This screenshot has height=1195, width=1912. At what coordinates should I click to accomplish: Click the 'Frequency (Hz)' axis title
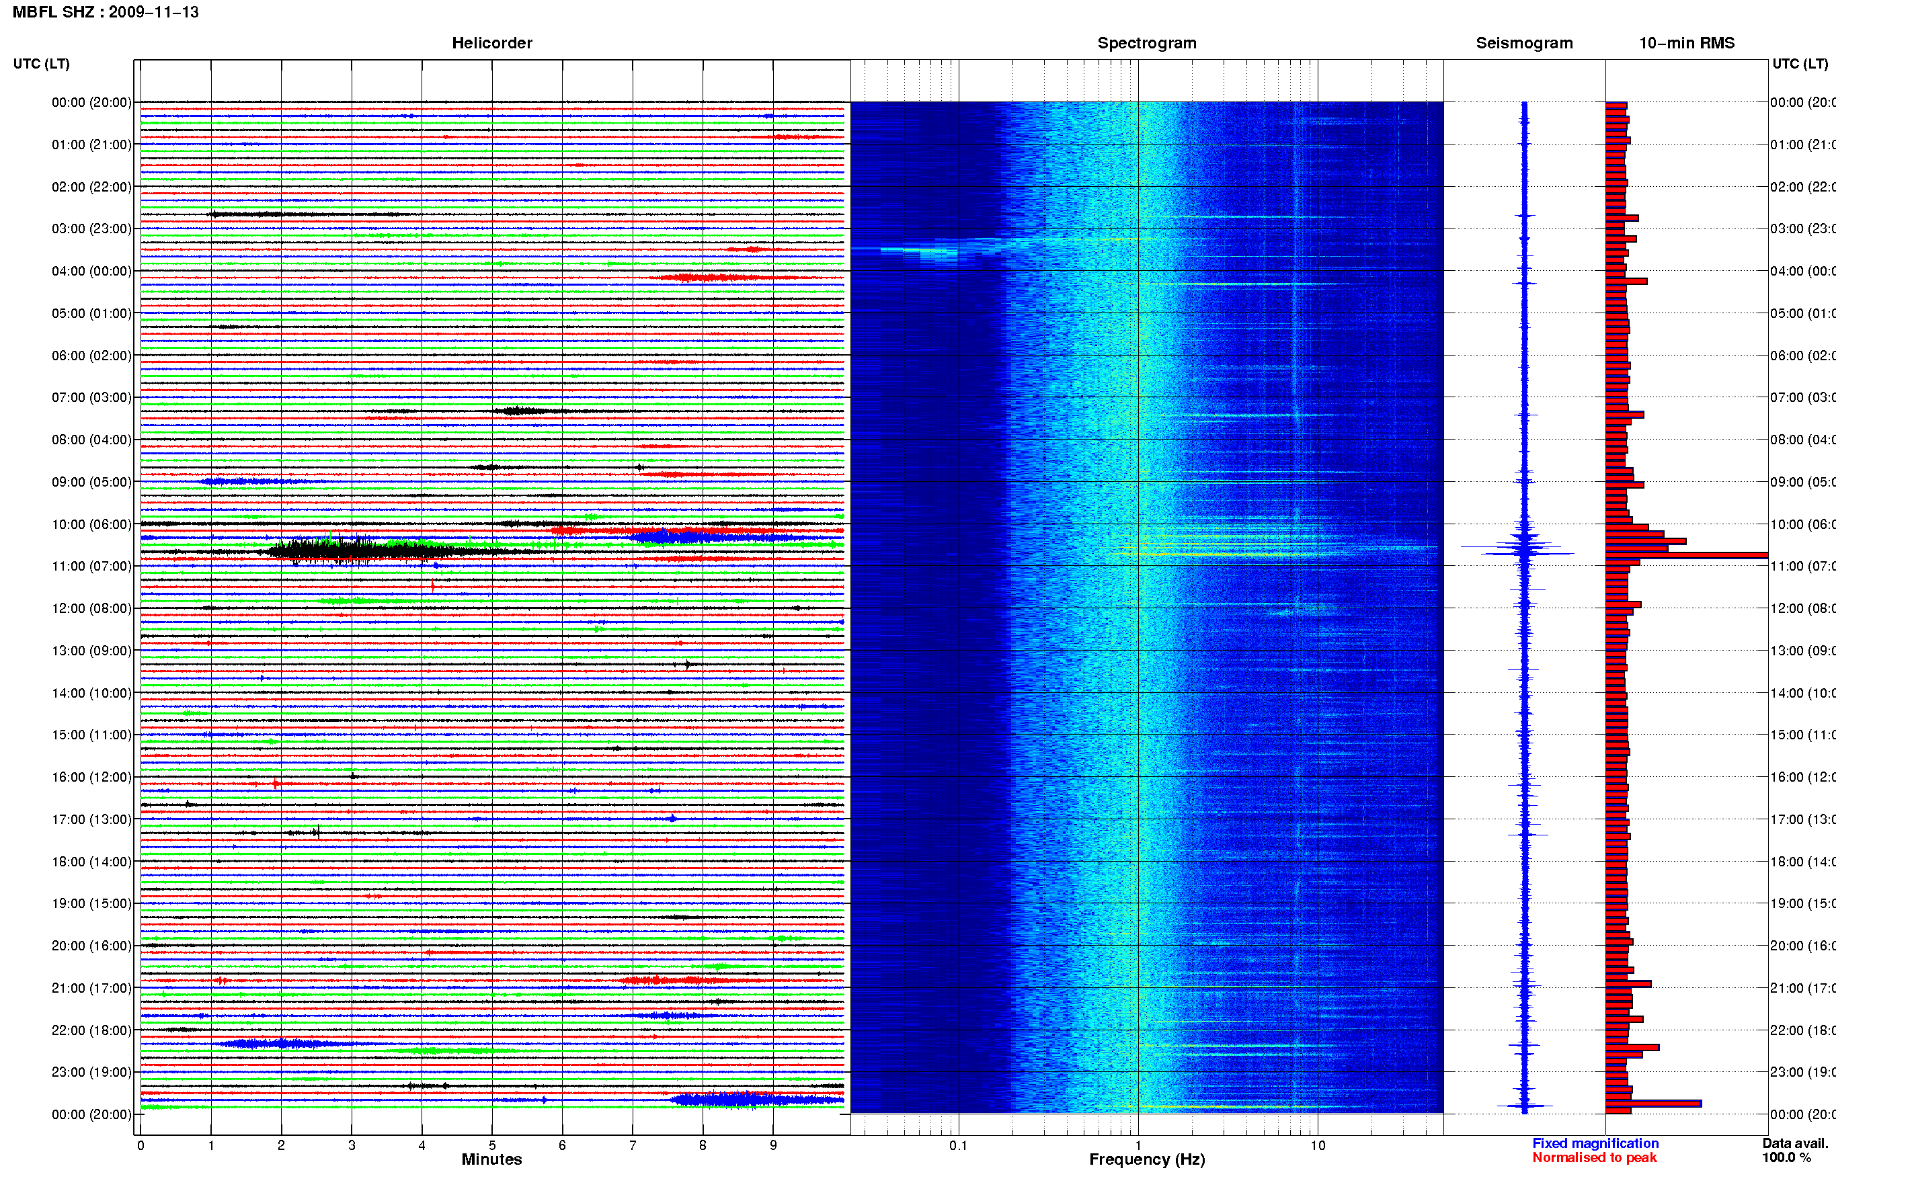(1147, 1159)
